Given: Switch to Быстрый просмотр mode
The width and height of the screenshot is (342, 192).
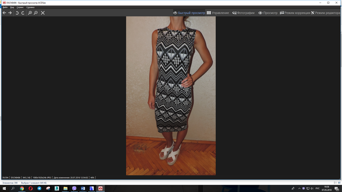Looking at the screenshot, I should click(x=189, y=13).
